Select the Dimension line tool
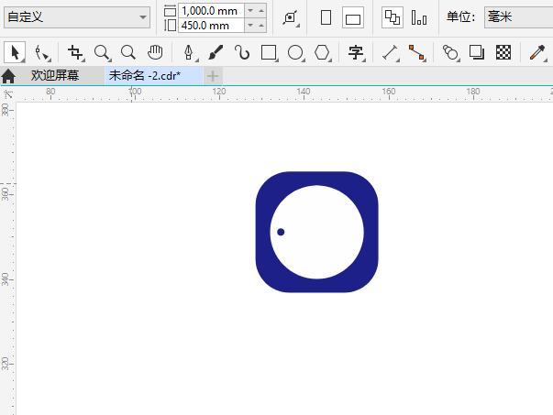The image size is (553, 415). (x=390, y=53)
